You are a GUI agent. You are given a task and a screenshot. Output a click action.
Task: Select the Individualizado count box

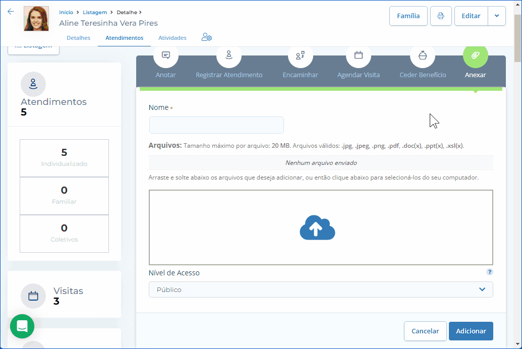[x=64, y=158]
